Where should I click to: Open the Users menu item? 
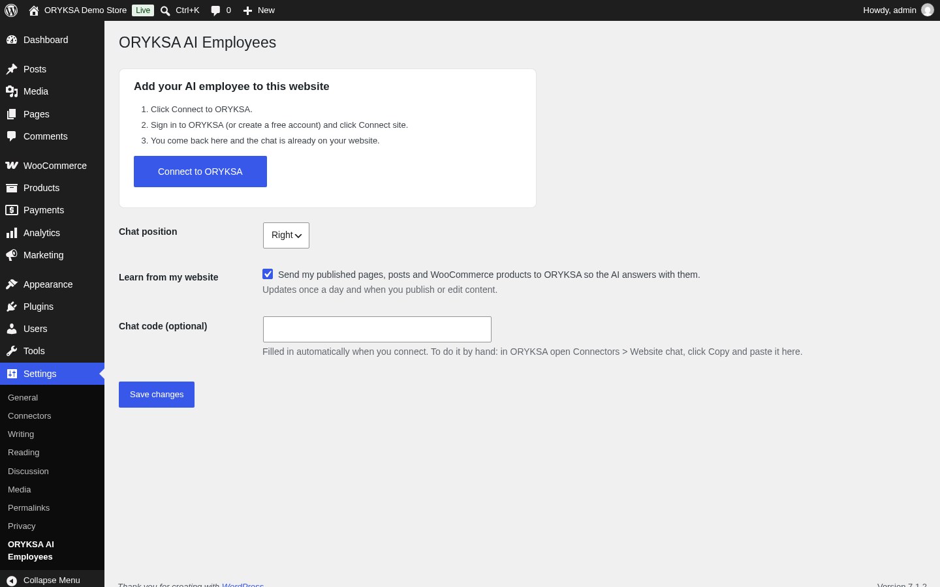(52, 329)
